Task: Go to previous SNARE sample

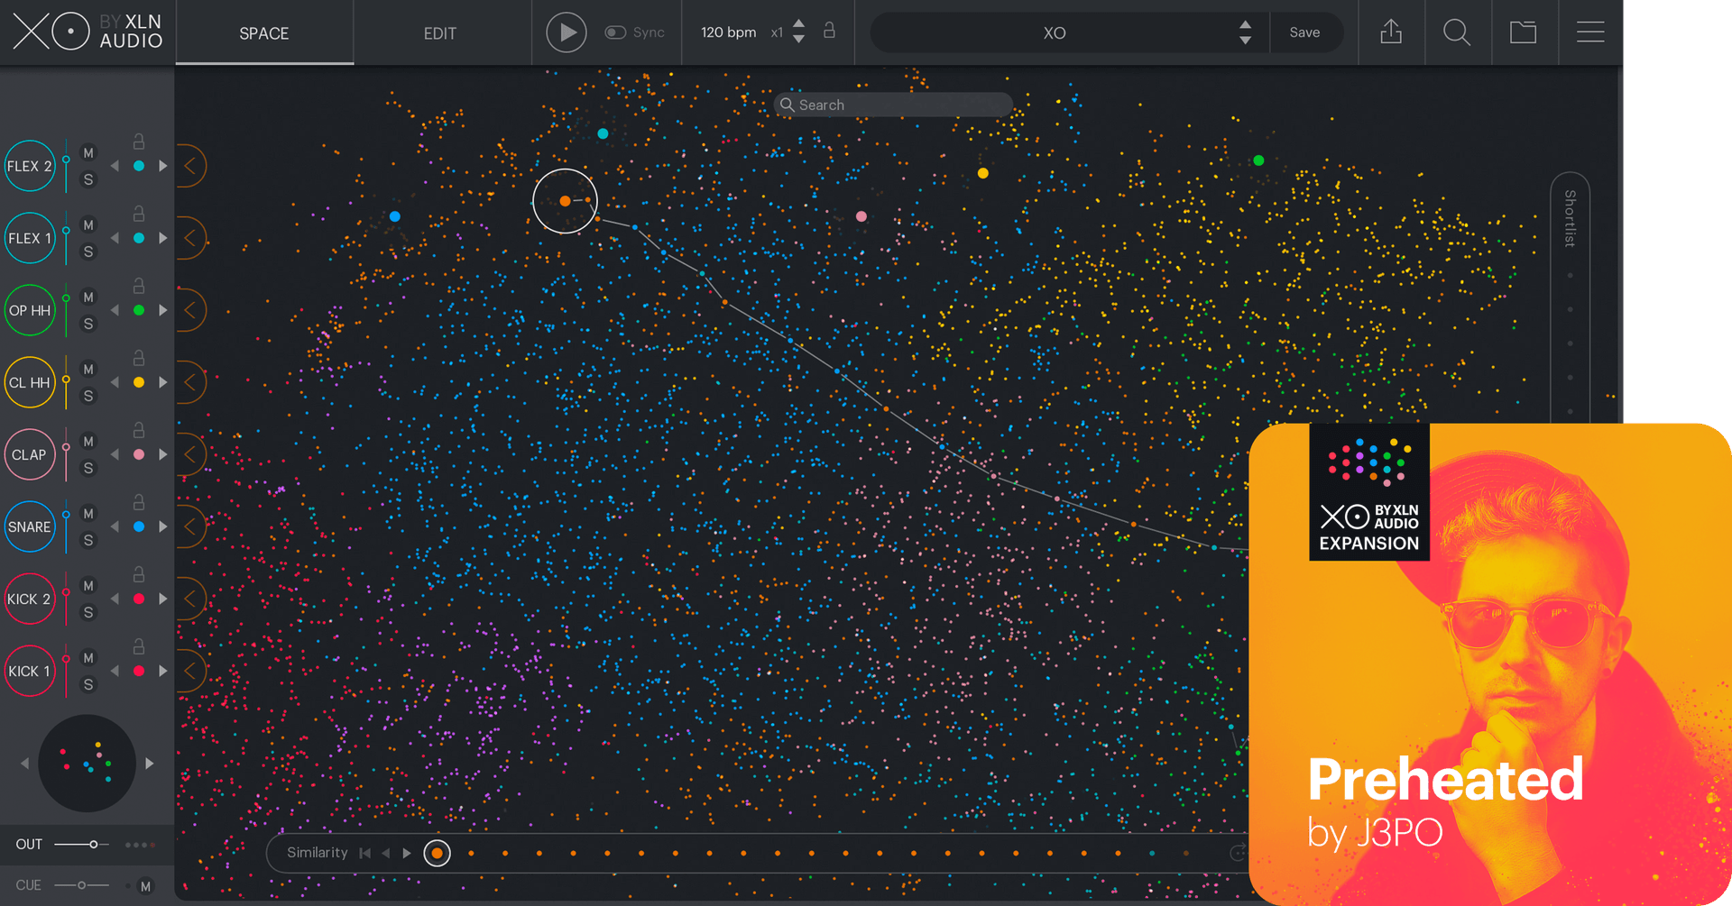Action: (x=115, y=526)
